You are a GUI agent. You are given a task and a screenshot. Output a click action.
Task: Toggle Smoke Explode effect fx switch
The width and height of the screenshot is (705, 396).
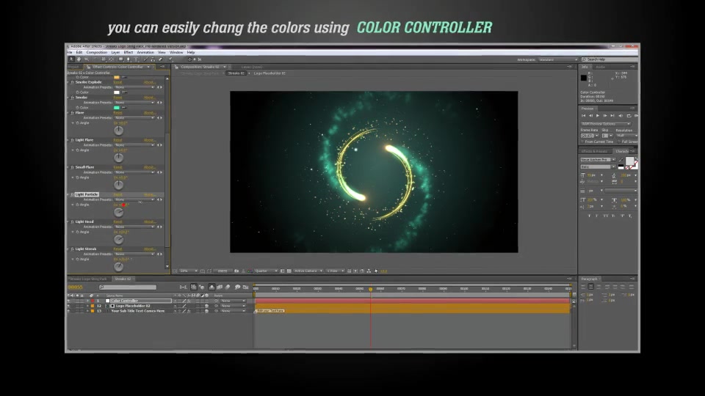(x=73, y=82)
